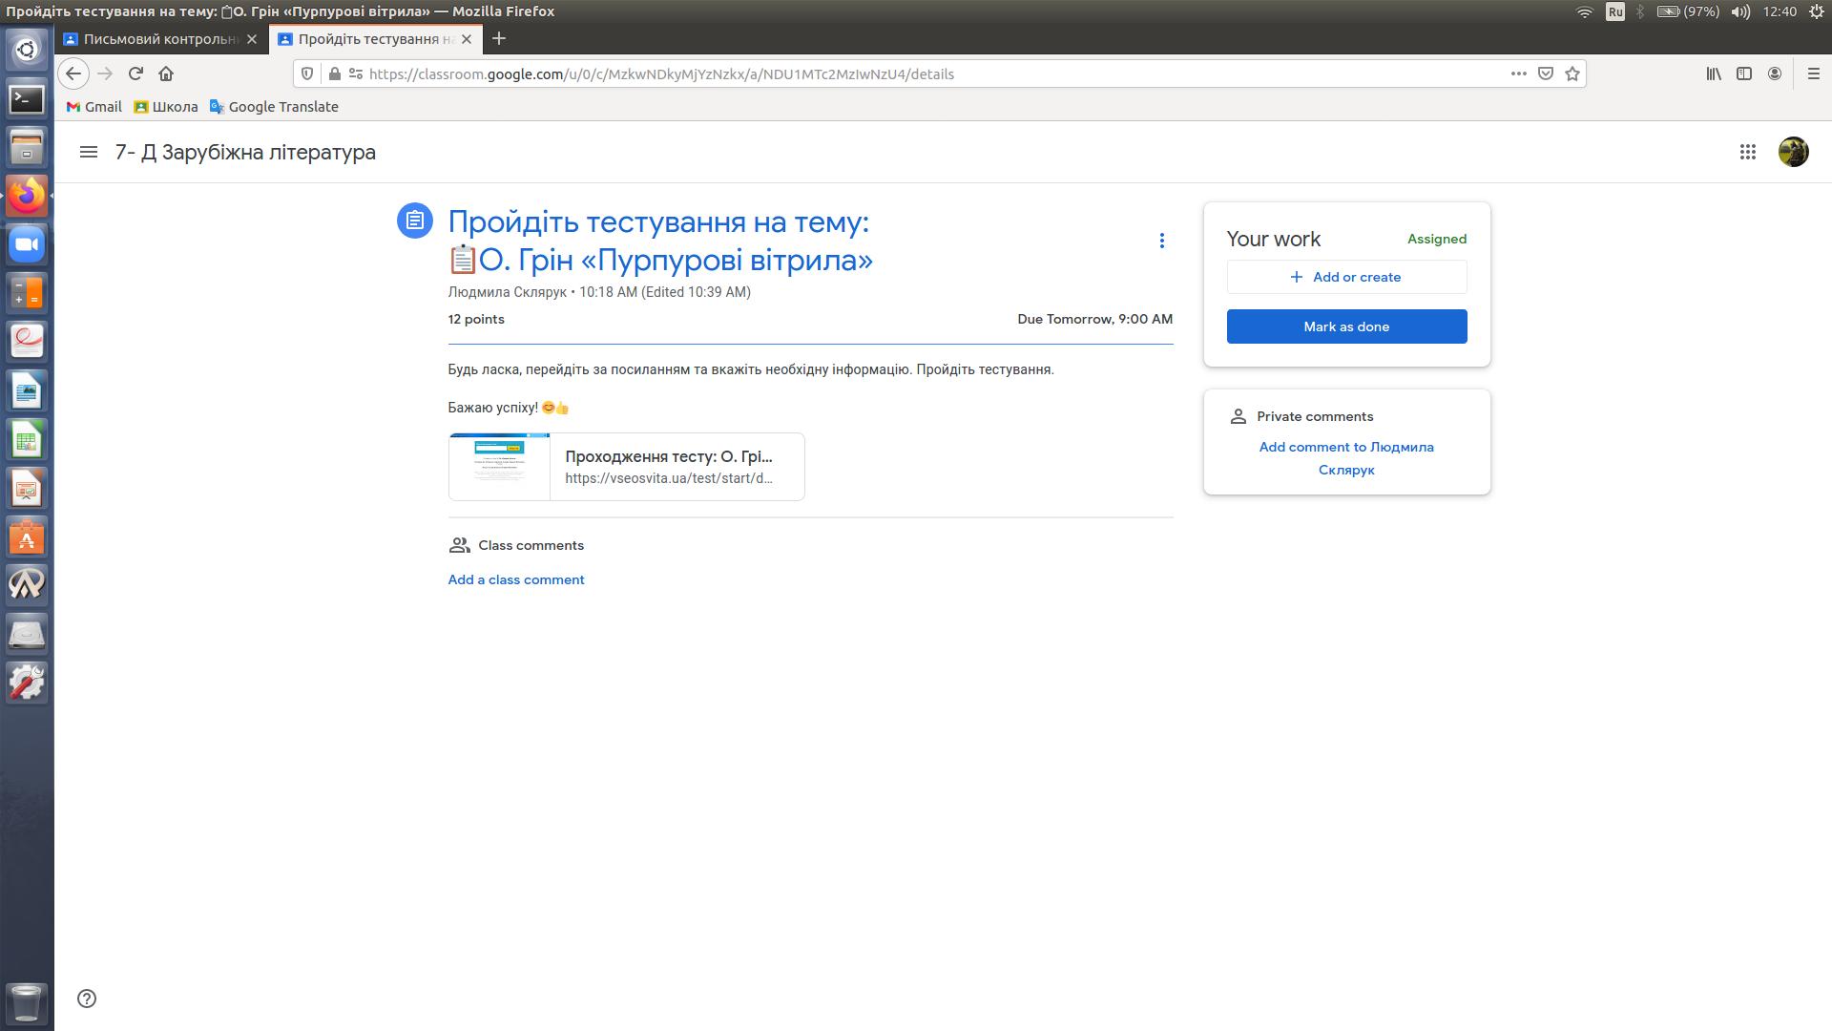Open page actions three-dot menu in the address bar
Image resolution: width=1832 pixels, height=1031 pixels.
(x=1518, y=74)
